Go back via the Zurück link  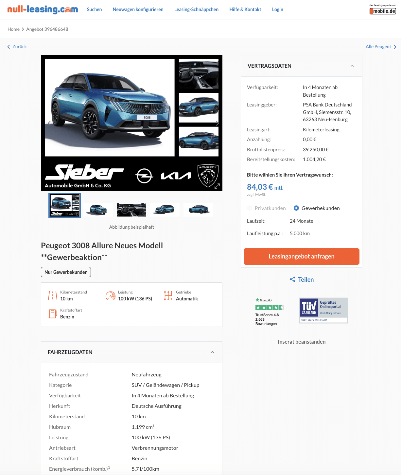(17, 47)
